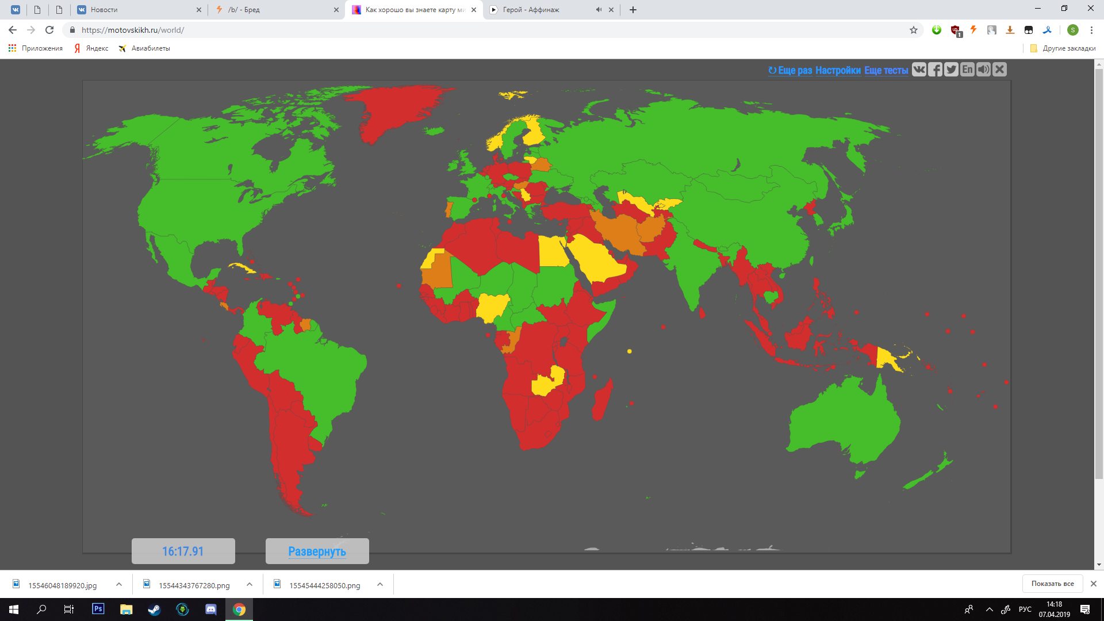Expand options for 15545444258050.png download

[x=380, y=584]
